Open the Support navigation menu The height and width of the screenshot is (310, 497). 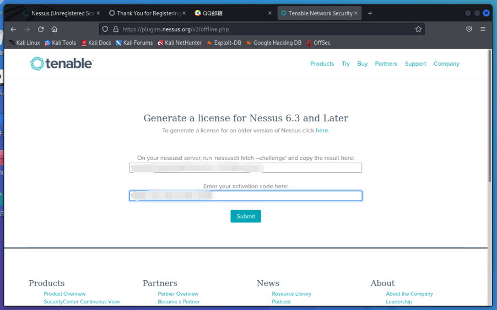(415, 63)
